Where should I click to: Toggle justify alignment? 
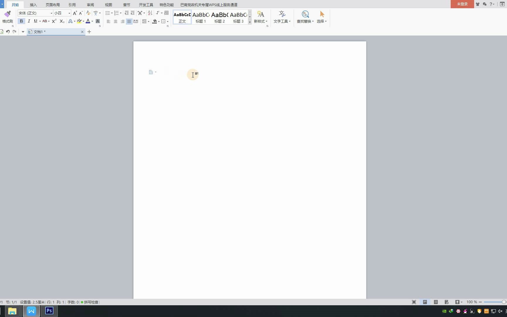129,21
